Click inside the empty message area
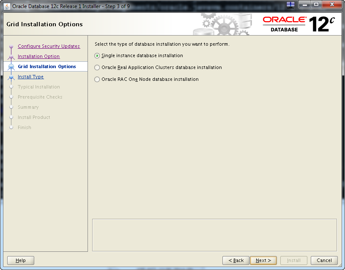The height and width of the screenshot is (270, 345). point(214,235)
